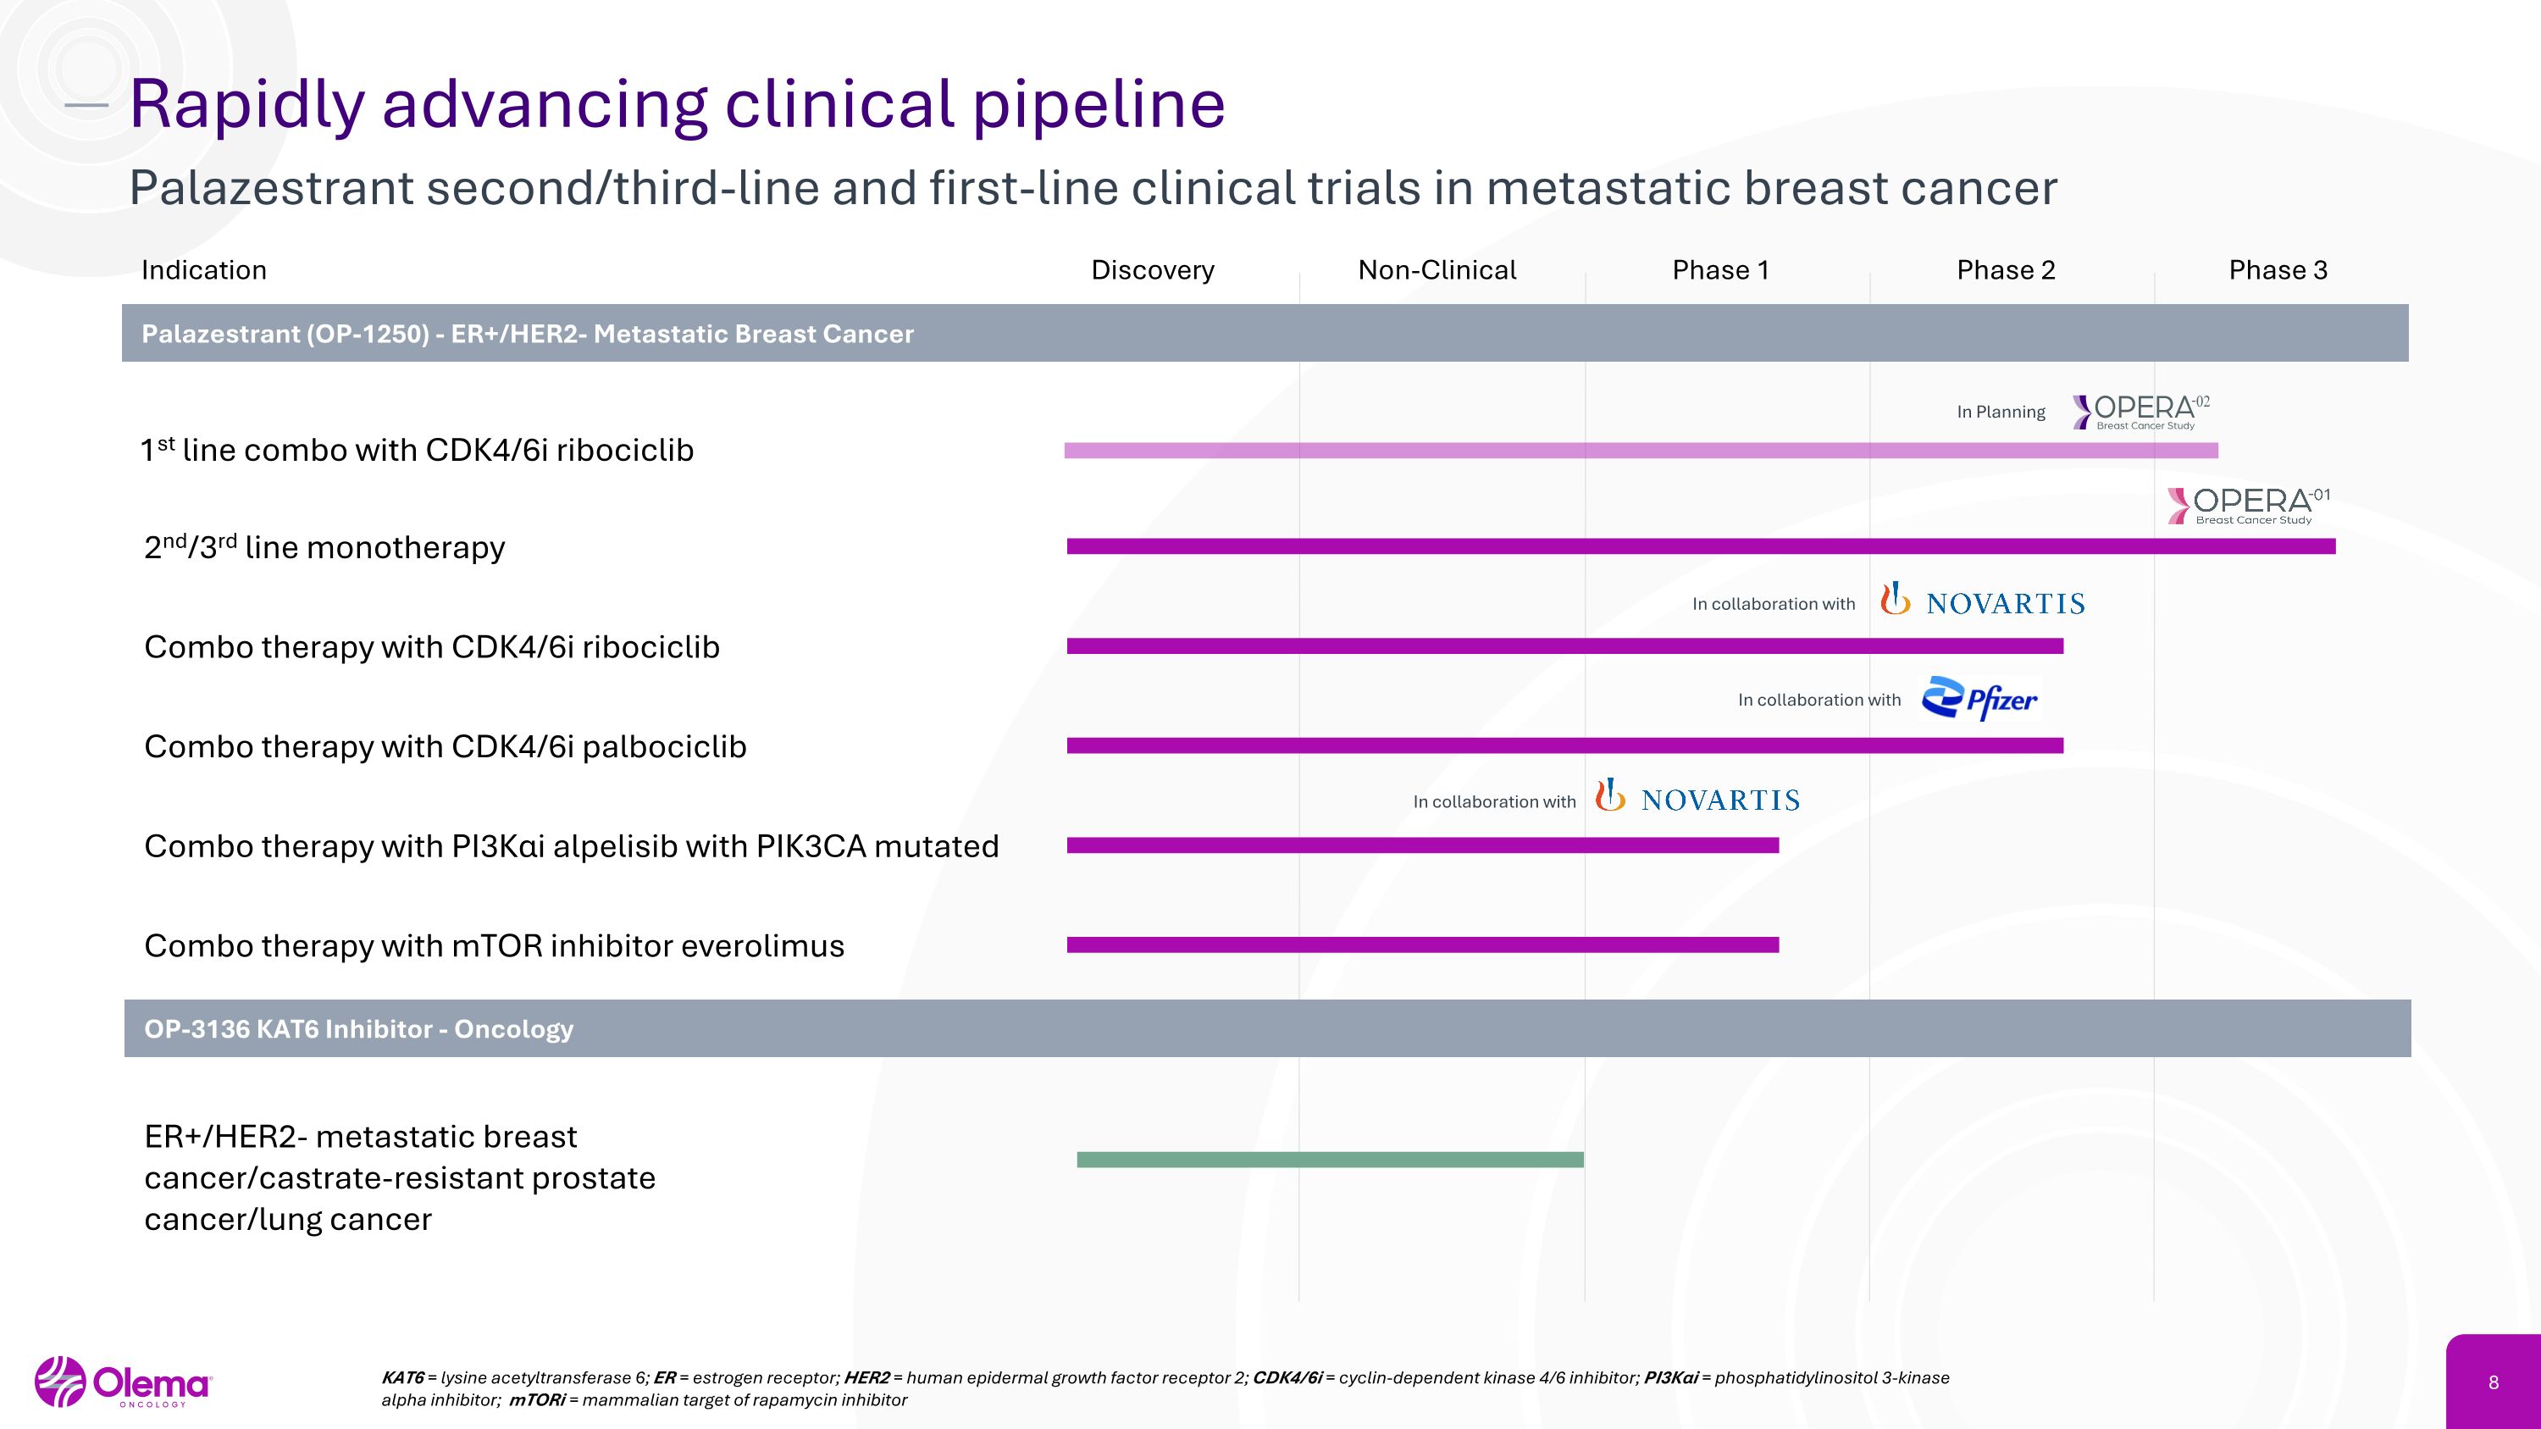Select the Discovery column header
This screenshot has height=1429, width=2541.
tap(1152, 270)
